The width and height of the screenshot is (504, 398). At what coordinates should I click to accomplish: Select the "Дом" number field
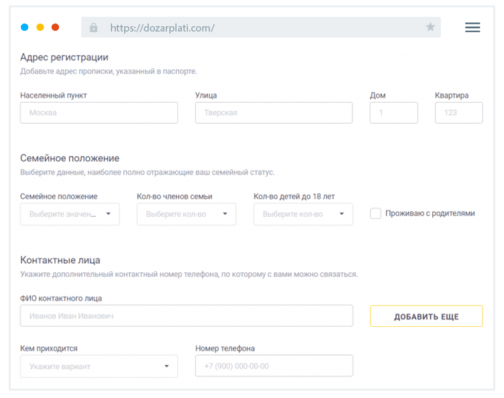[393, 113]
